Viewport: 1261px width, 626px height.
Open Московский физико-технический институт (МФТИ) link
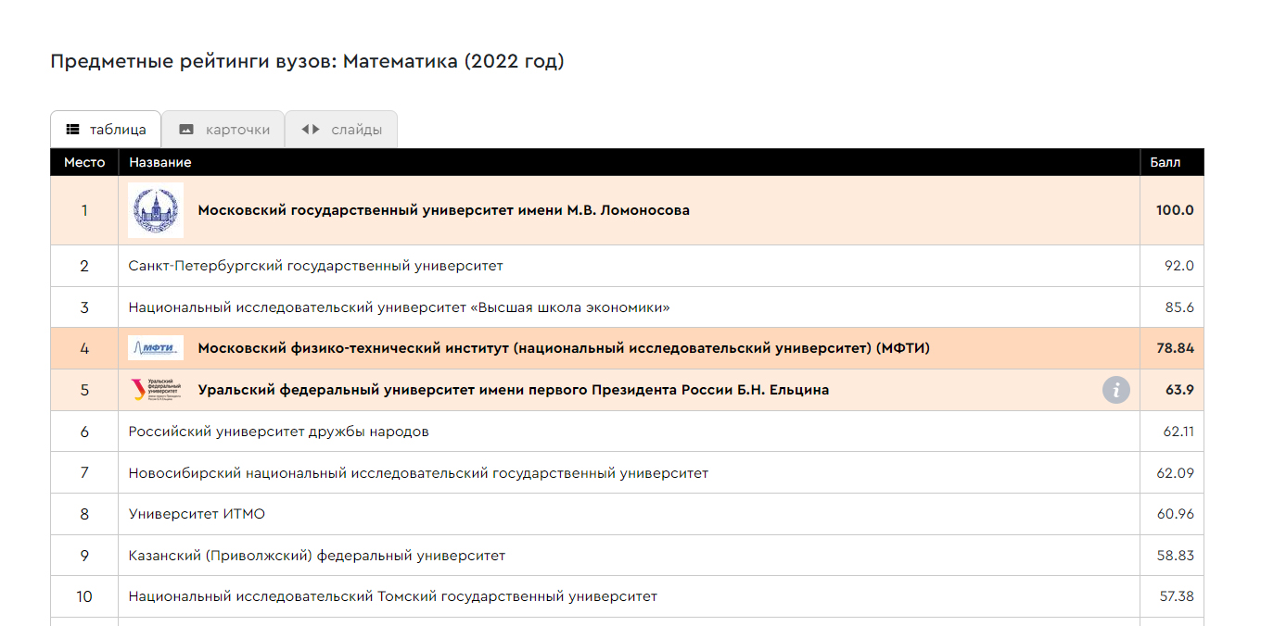[563, 348]
